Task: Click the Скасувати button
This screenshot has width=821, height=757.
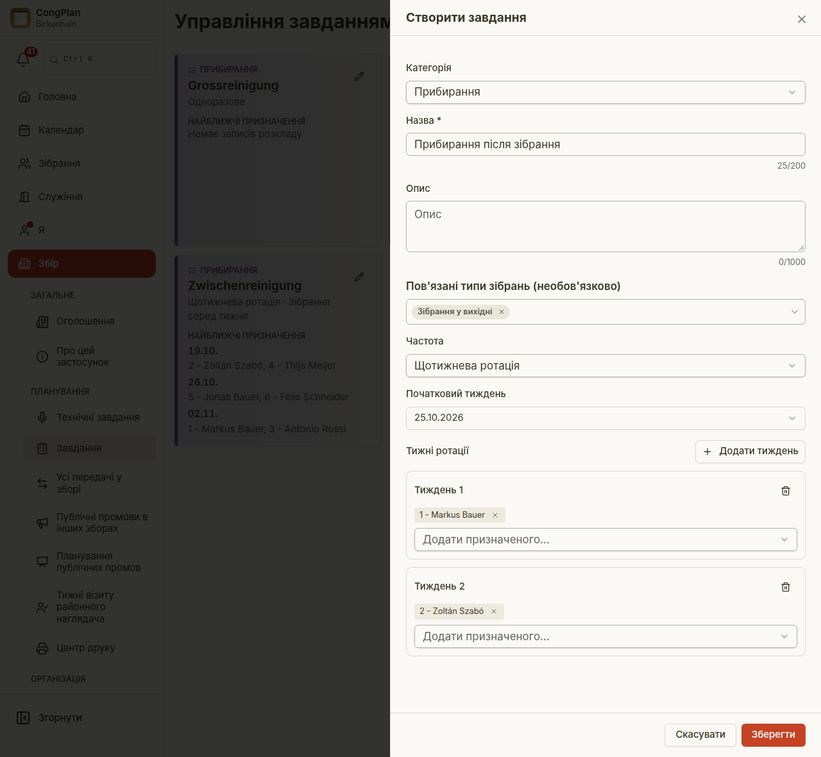Action: pos(700,735)
